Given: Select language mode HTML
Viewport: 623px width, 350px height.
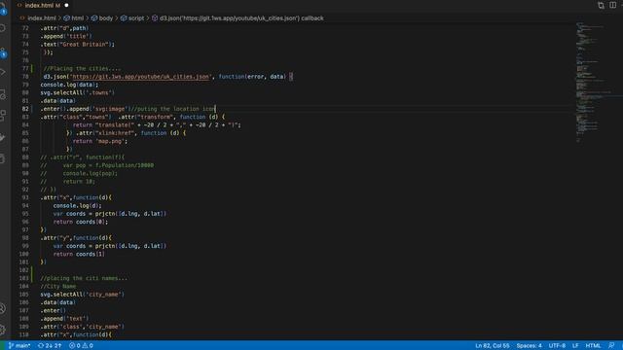Looking at the screenshot, I should click(x=593, y=346).
